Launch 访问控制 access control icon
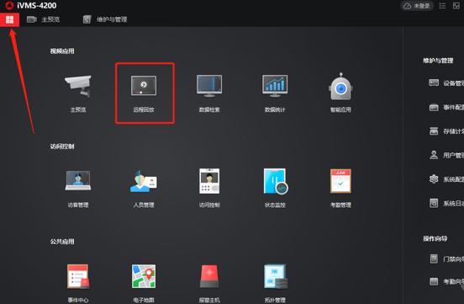The height and width of the screenshot is (304, 464). tap(209, 181)
